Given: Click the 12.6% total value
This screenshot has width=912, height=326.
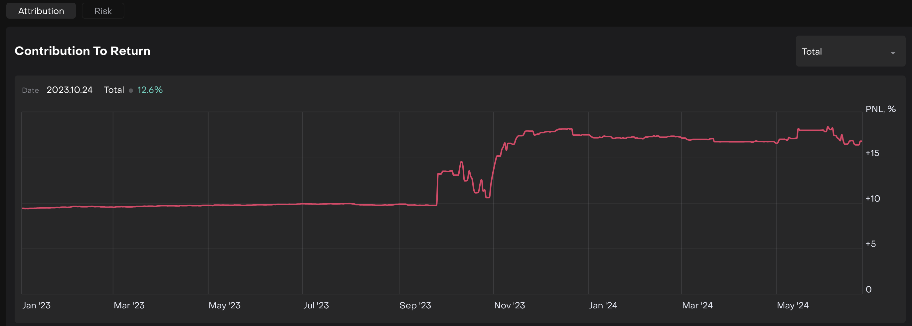Looking at the screenshot, I should tap(150, 90).
